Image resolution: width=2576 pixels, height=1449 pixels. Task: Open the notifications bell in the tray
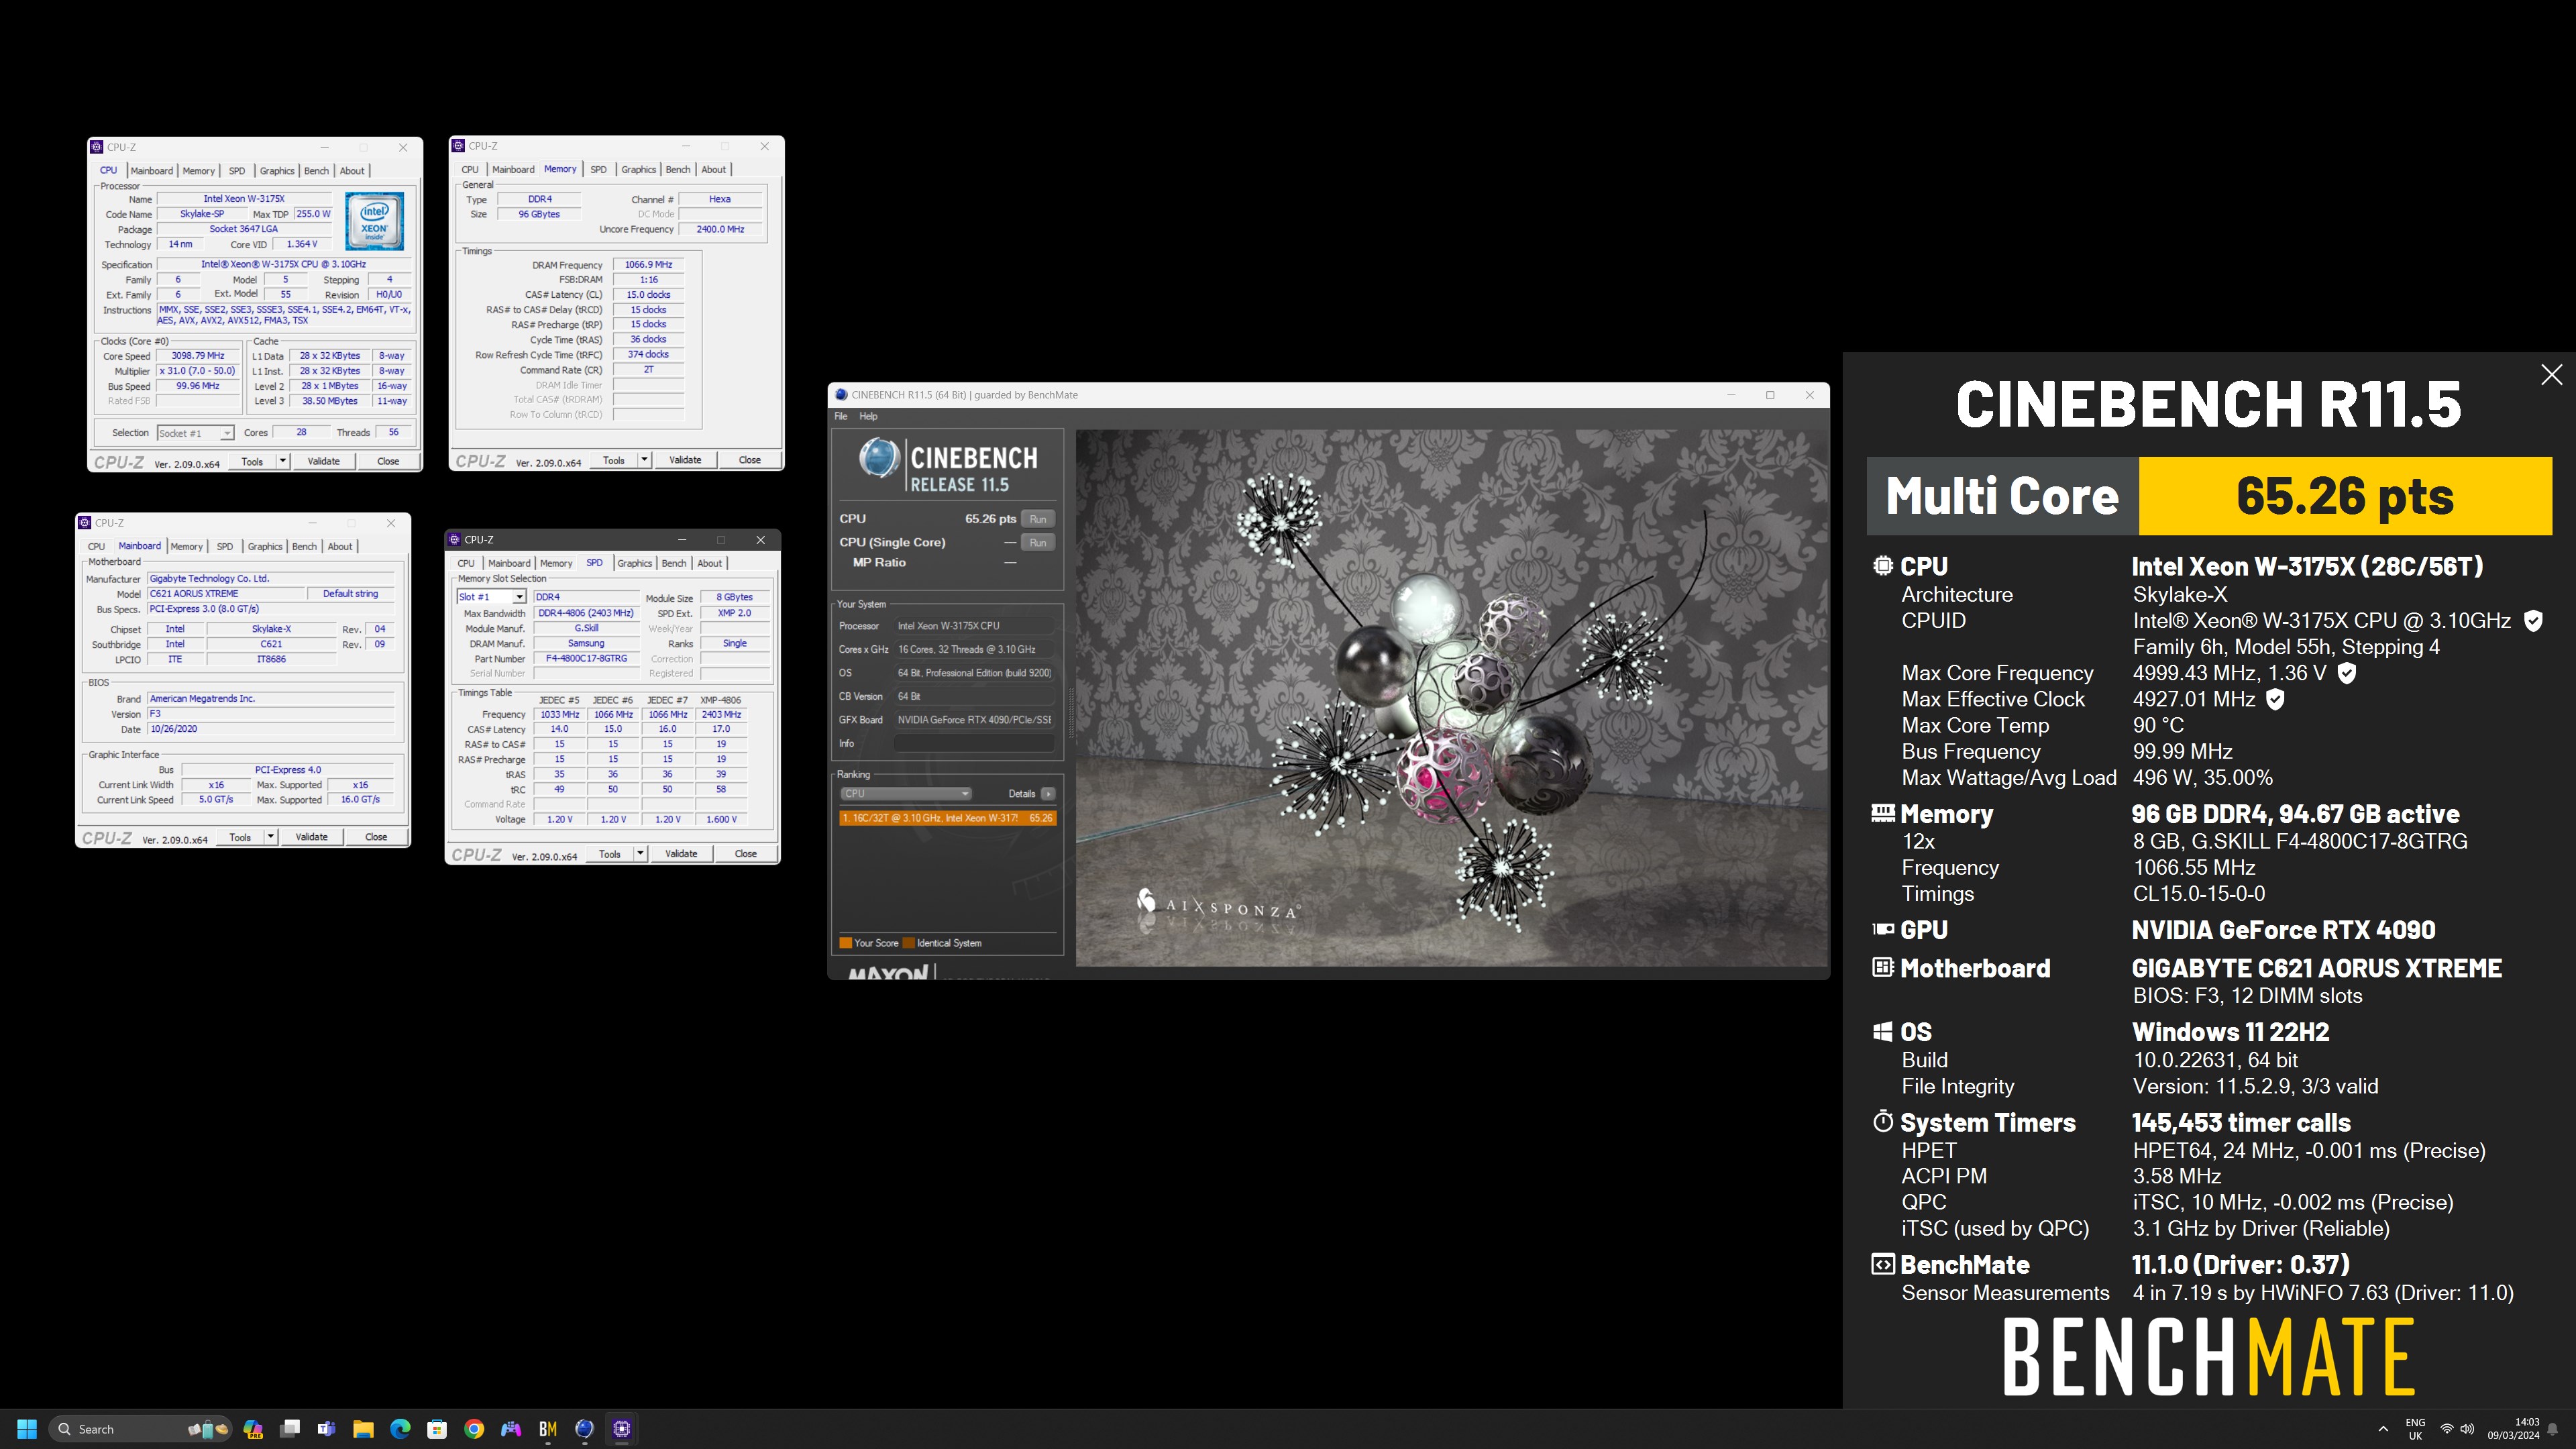coord(2552,1428)
